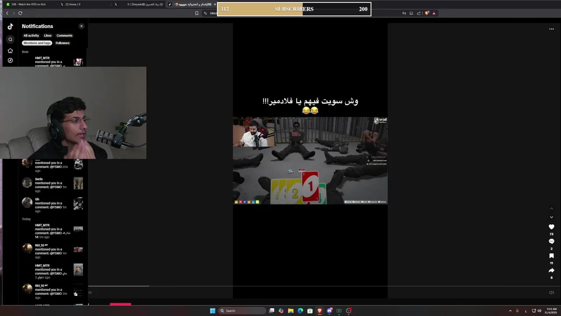The height and width of the screenshot is (316, 561).
Task: Click the taskbar Search box
Action: [x=242, y=311]
